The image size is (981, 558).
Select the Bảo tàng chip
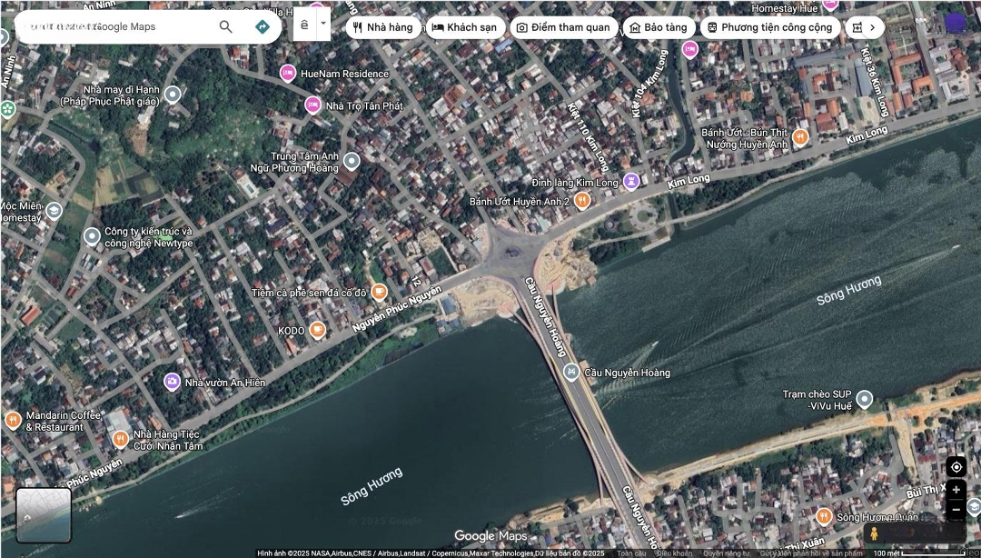tap(659, 27)
